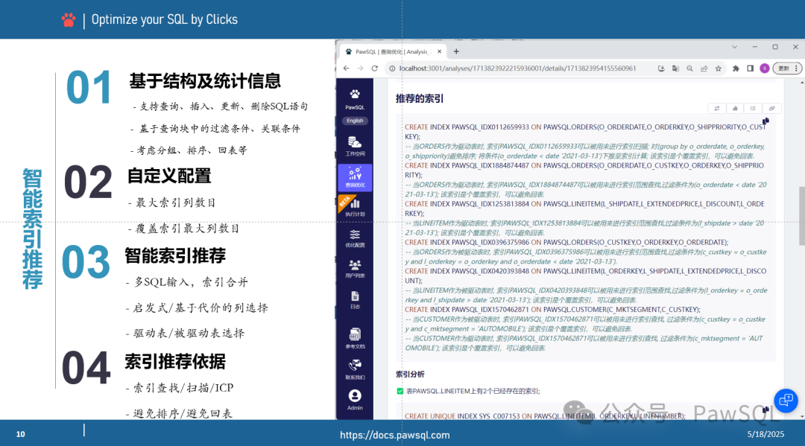Image resolution: width=805 pixels, height=446 pixels.
Task: Toggle the browser side panel icon
Action: [750, 69]
